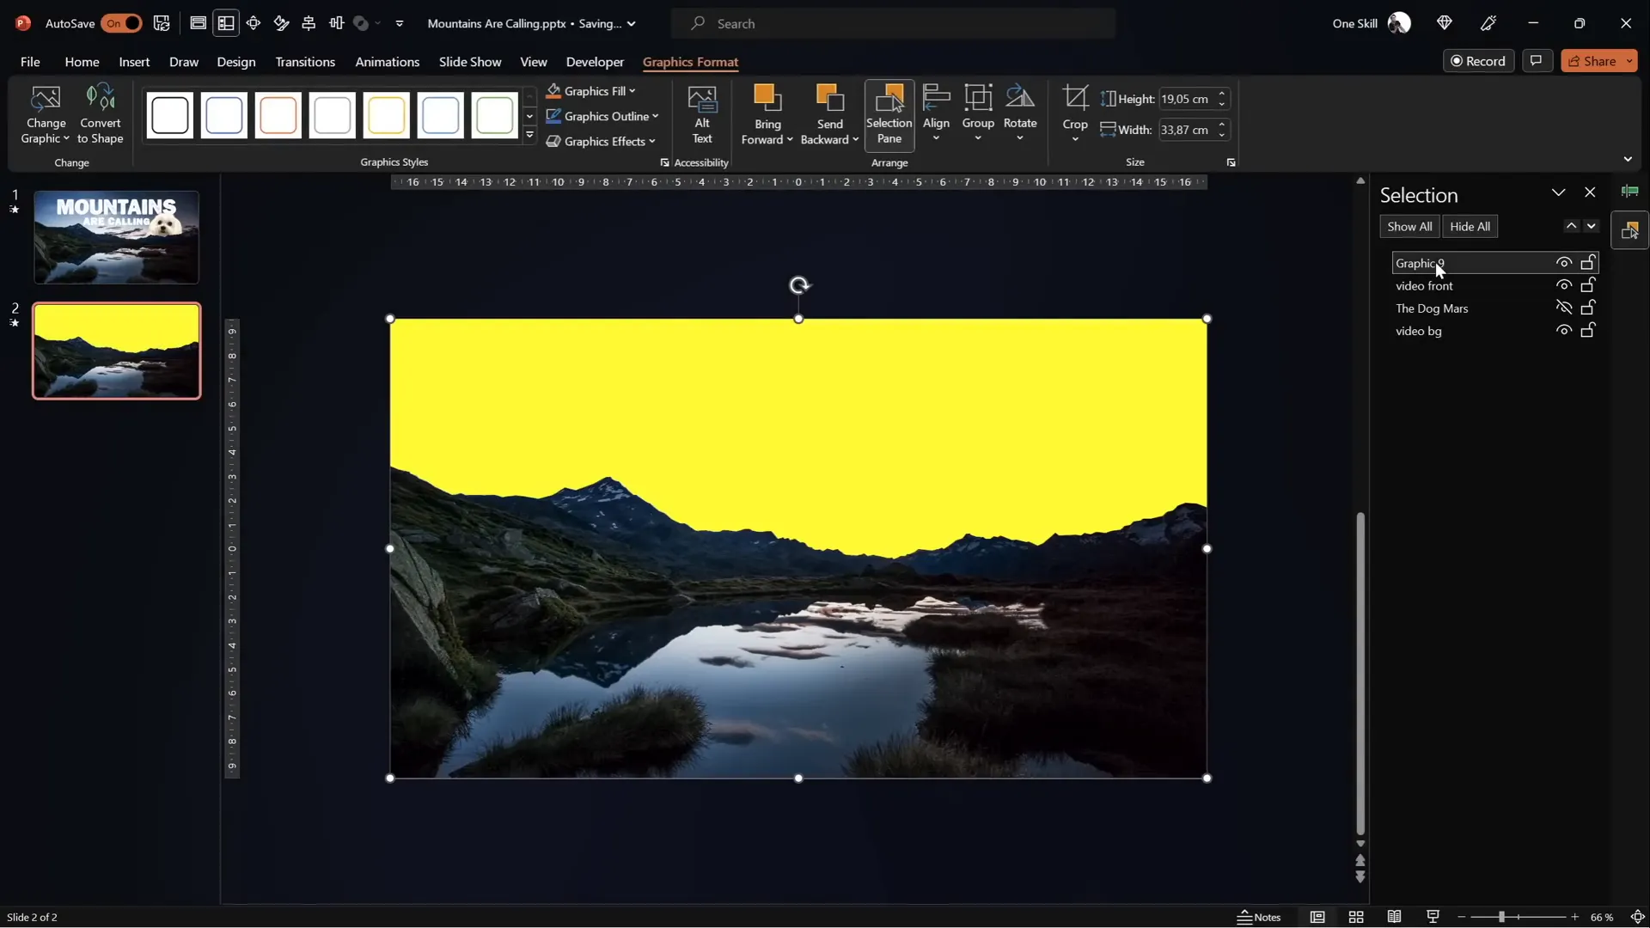Click the Change Graphic icon

click(x=46, y=114)
